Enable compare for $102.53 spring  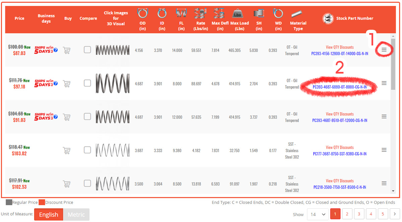pos(87,183)
